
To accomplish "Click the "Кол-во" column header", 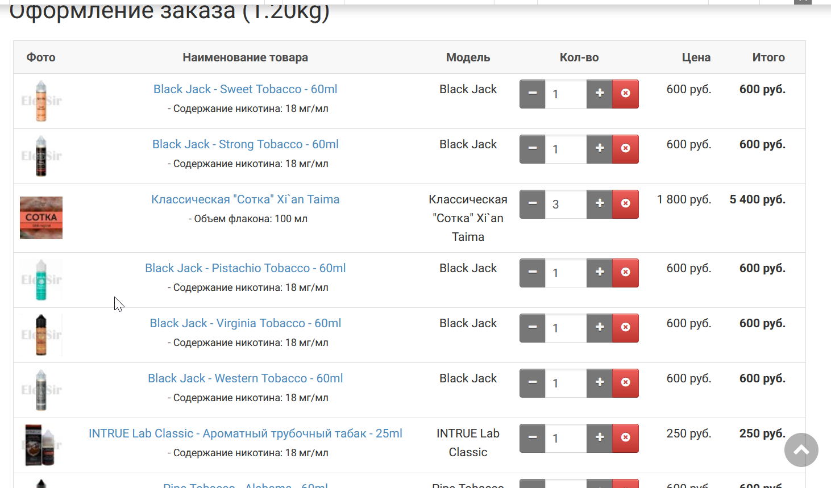I will (x=579, y=57).
